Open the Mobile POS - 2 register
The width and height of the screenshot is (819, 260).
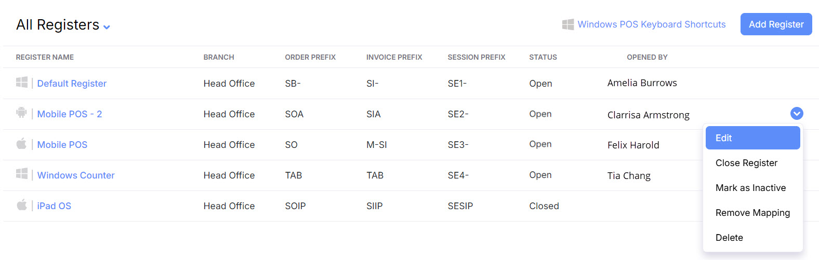click(x=70, y=114)
